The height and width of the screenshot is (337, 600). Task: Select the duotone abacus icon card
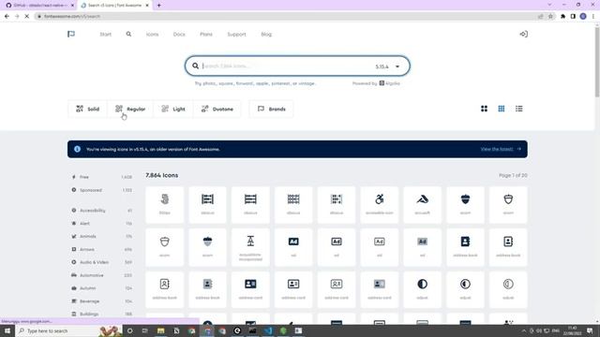click(x=337, y=205)
